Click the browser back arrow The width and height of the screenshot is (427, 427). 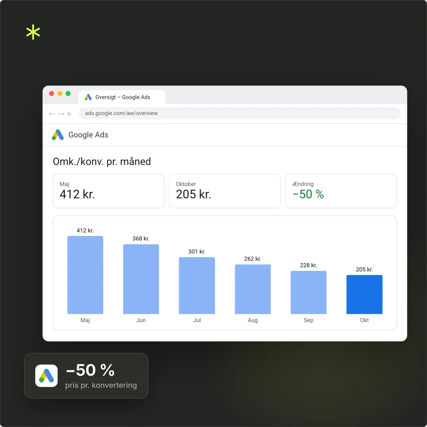click(52, 114)
